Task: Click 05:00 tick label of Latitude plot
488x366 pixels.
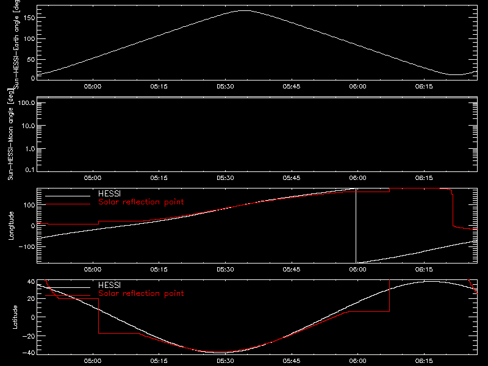Action: click(93, 361)
